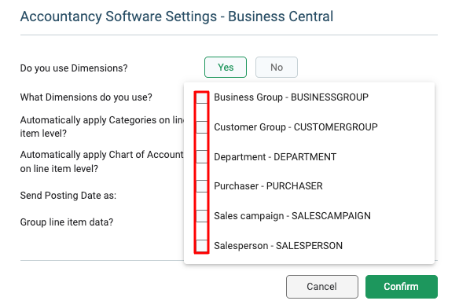This screenshot has height=308, width=459.
Task: Click the Cancel button
Action: tap(322, 287)
